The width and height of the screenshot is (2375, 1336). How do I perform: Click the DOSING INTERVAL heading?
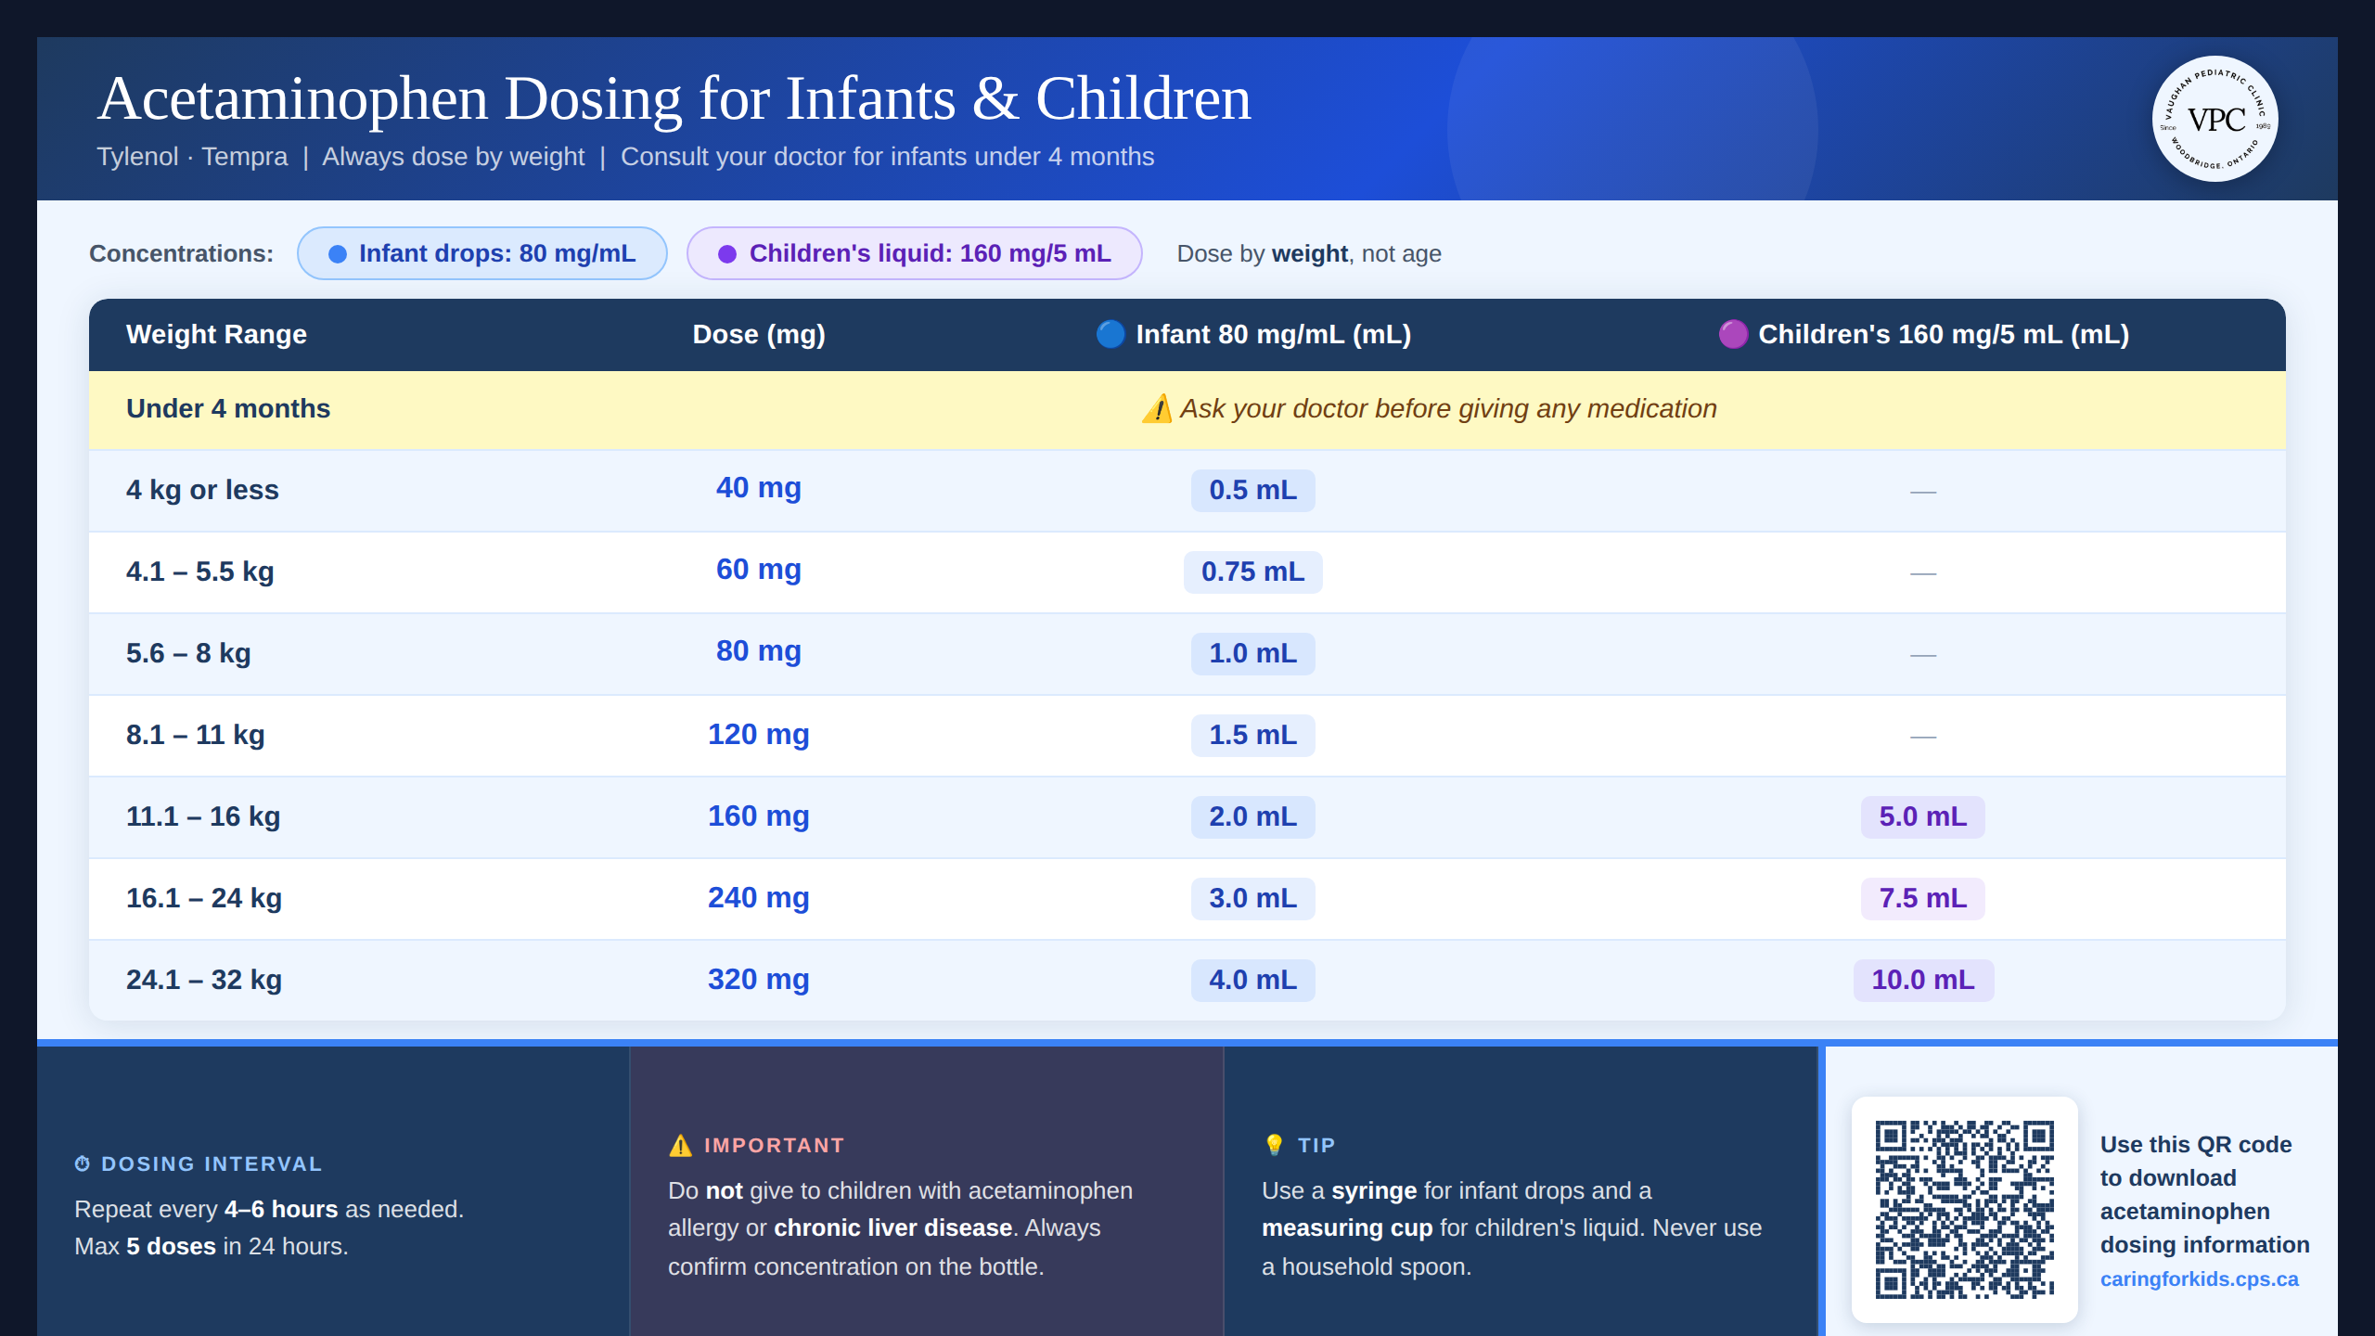[x=212, y=1163]
